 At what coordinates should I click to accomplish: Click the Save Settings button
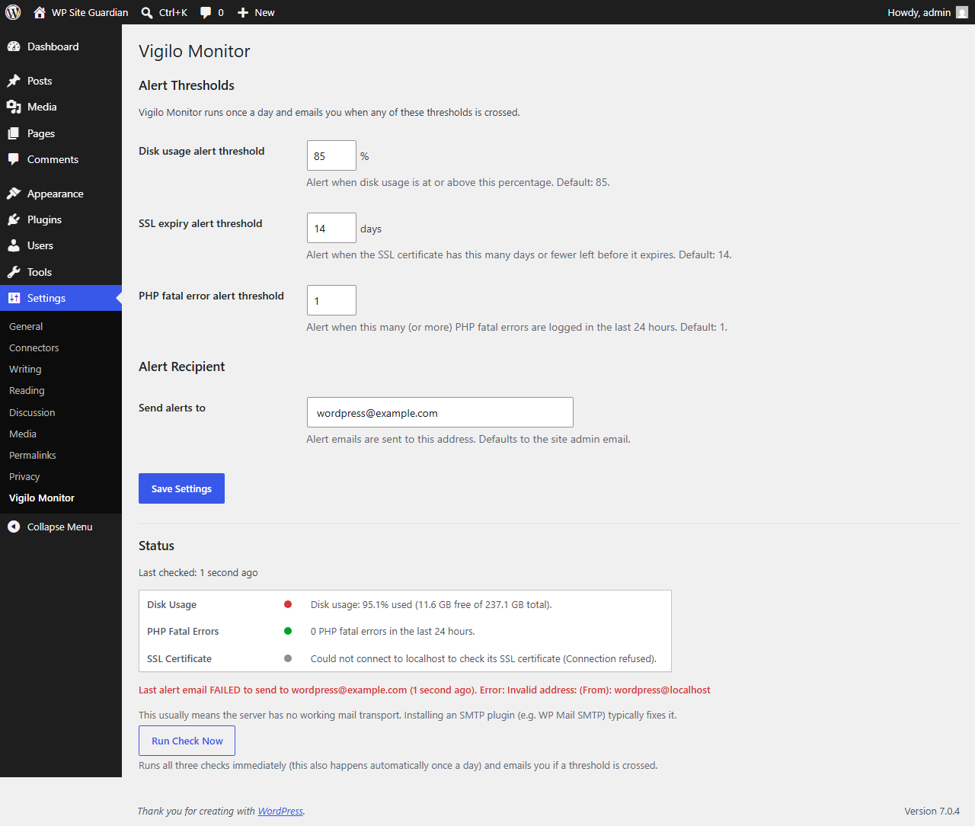coord(181,488)
